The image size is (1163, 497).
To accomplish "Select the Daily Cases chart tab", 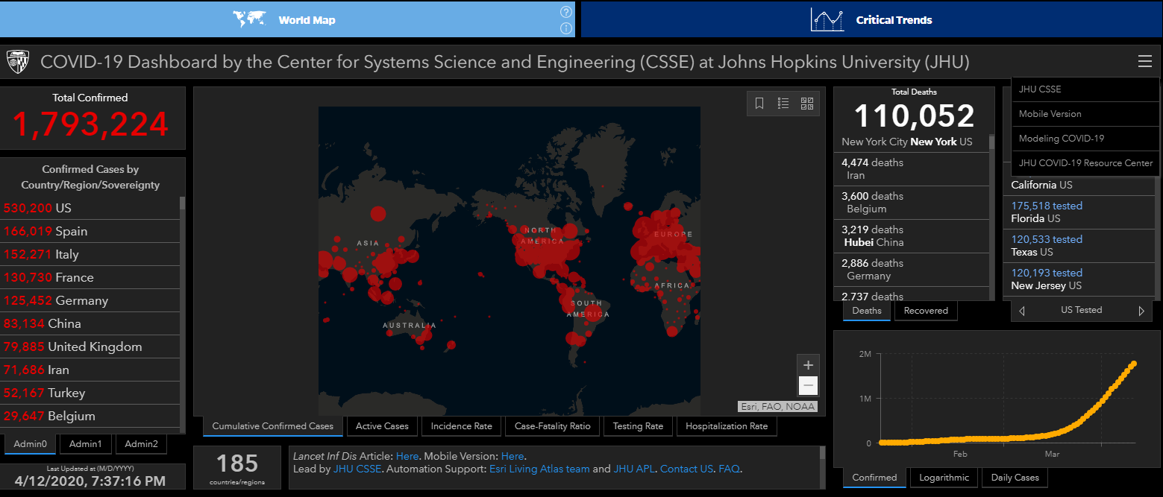I will coord(1015,478).
